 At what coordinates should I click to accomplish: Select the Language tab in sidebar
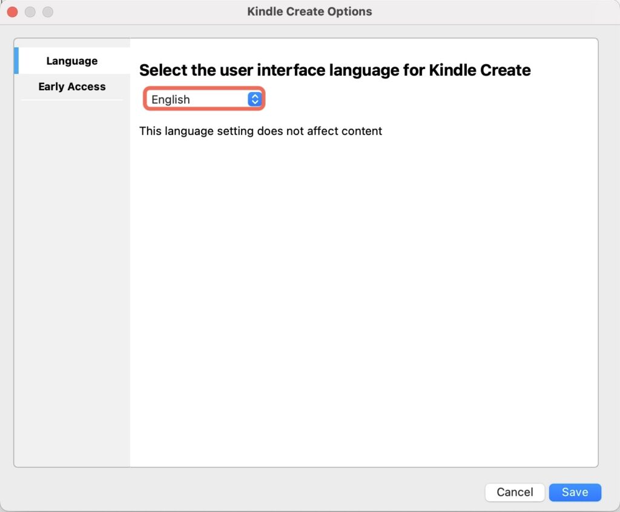[71, 61]
